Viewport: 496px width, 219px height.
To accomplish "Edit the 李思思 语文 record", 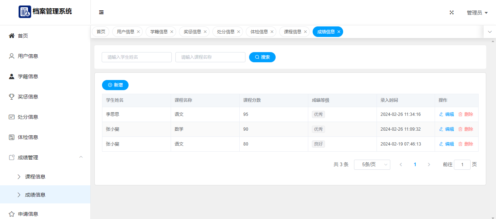I will [447, 114].
